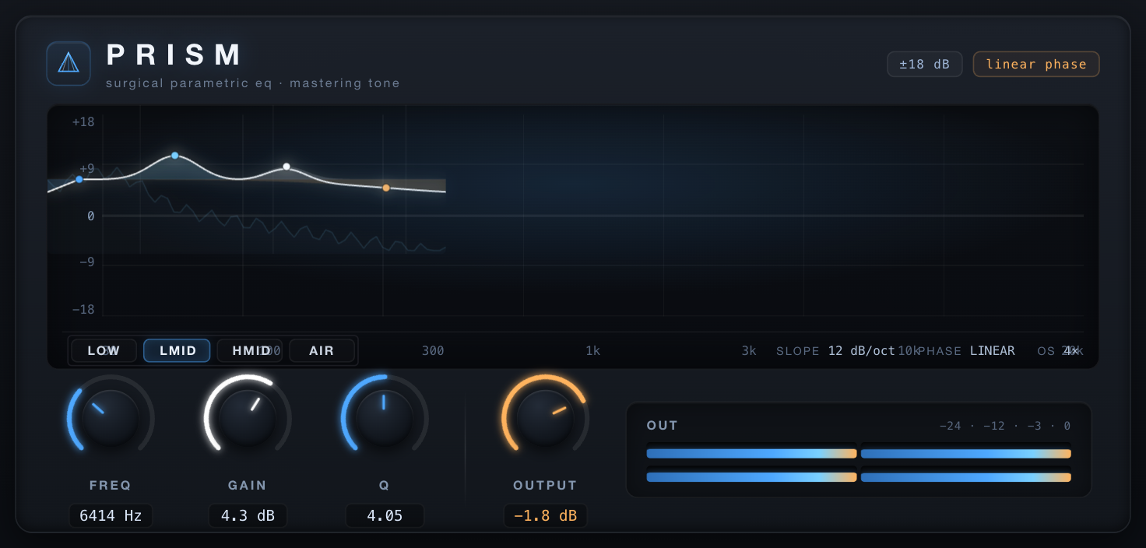The height and width of the screenshot is (548, 1146).
Task: Toggle the ±18 dB range button
Action: click(x=925, y=64)
